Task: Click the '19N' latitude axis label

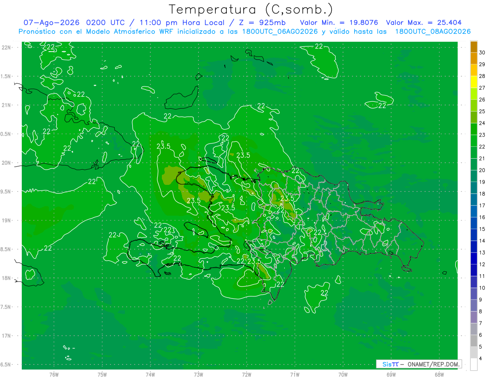Action: pyautogui.click(x=7, y=220)
